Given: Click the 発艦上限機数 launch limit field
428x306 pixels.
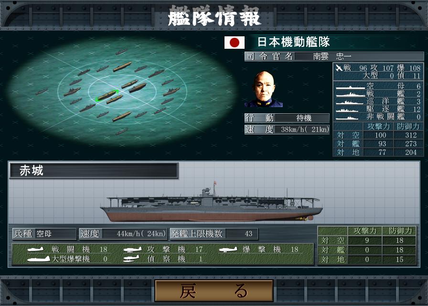Looking at the screenshot, I should (x=214, y=234).
